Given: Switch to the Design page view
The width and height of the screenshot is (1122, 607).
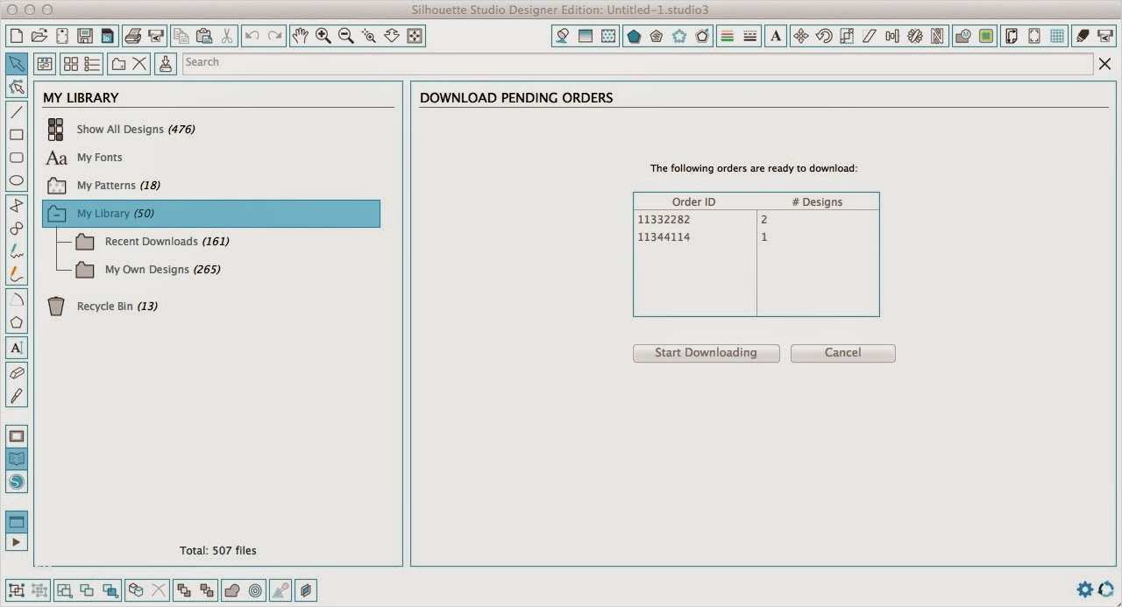Looking at the screenshot, I should click(16, 436).
